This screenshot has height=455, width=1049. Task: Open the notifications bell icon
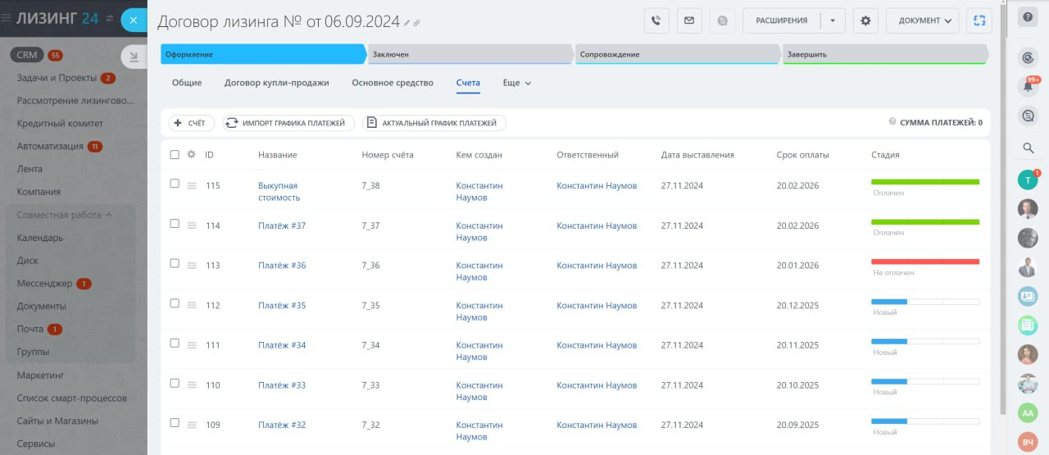(x=1028, y=86)
